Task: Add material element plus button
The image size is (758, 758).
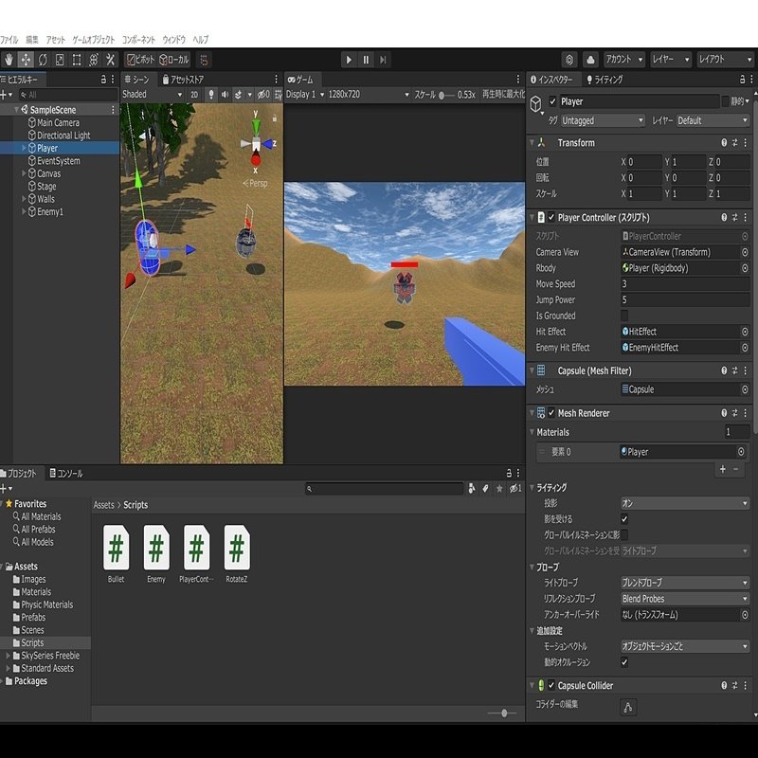Action: [723, 469]
